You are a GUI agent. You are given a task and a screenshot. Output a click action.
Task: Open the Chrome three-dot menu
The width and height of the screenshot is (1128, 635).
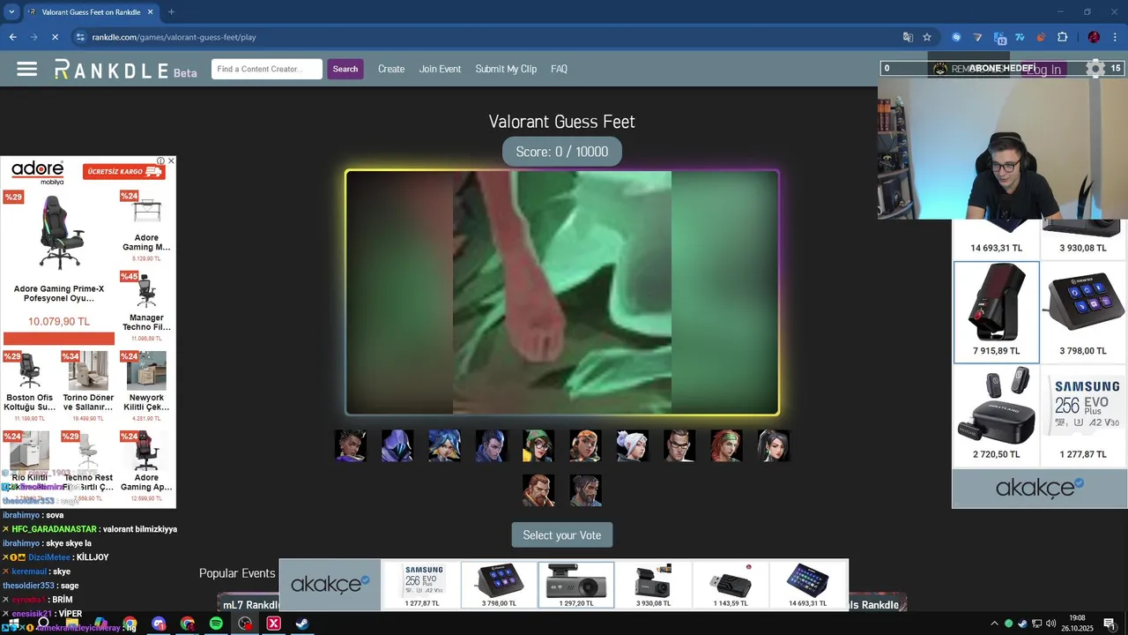[1115, 37]
